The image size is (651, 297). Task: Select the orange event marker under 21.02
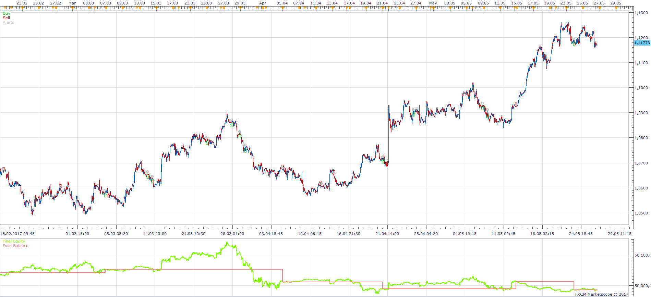[x=22, y=8]
